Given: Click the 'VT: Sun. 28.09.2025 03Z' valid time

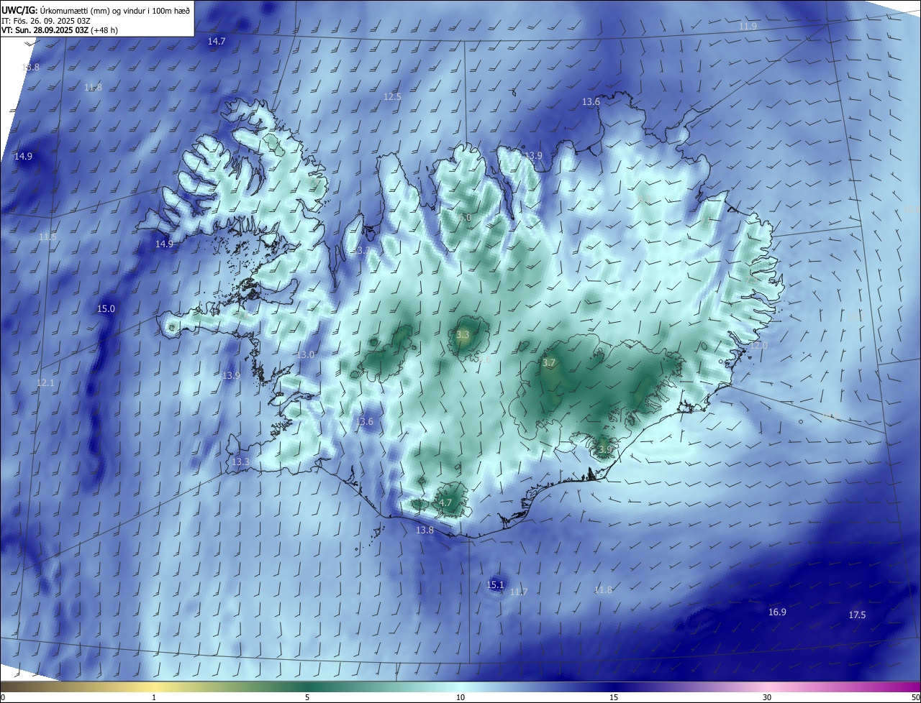Looking at the screenshot, I should (x=45, y=30).
